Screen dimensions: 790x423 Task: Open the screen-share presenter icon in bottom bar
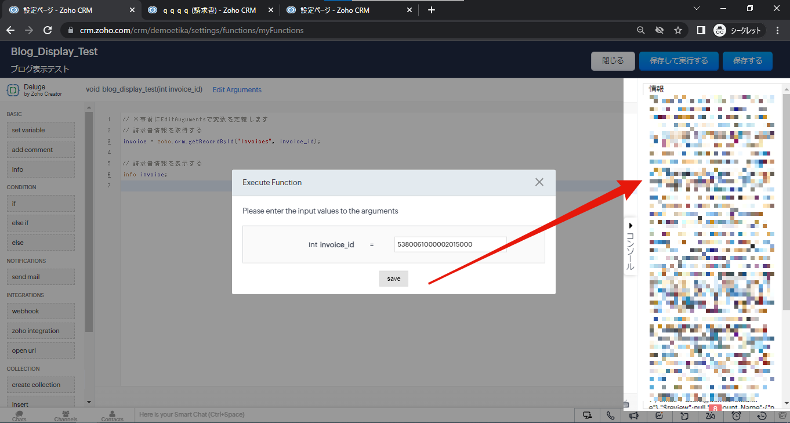[588, 415]
